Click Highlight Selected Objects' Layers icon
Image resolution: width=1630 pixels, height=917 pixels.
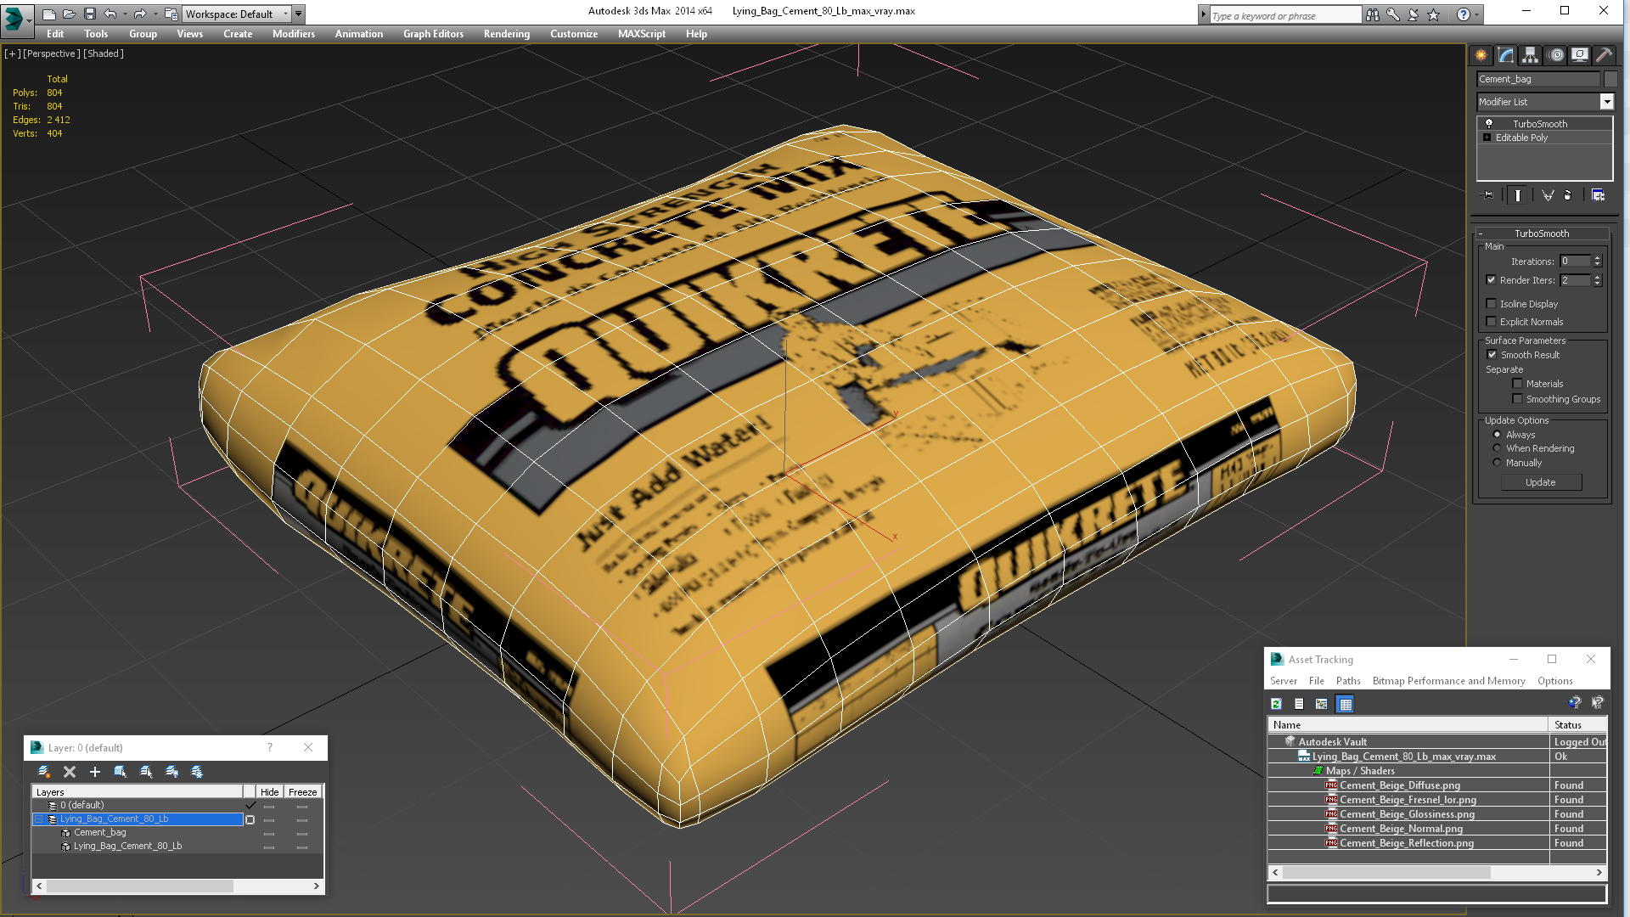point(146,772)
